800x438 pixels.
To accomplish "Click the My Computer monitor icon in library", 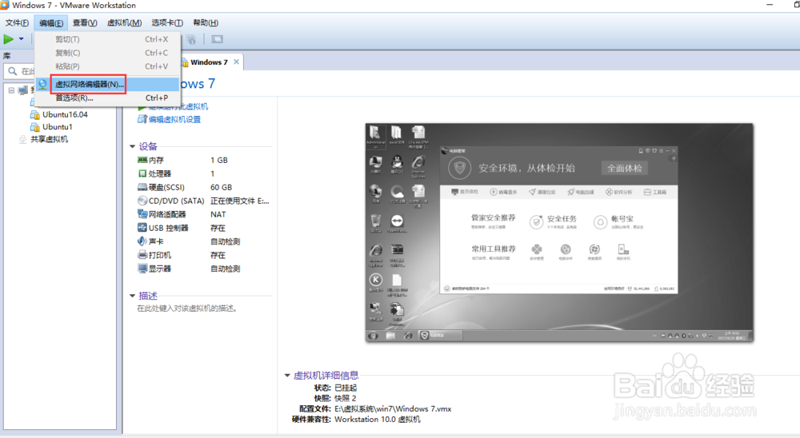I will click(x=23, y=90).
